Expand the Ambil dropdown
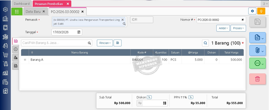This screenshot has height=110, width=269. tap(223, 28)
